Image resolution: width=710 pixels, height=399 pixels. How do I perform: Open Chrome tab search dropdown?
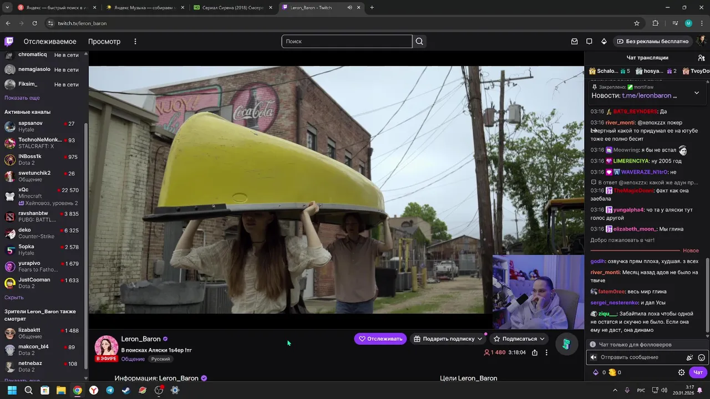pyautogui.click(x=7, y=8)
